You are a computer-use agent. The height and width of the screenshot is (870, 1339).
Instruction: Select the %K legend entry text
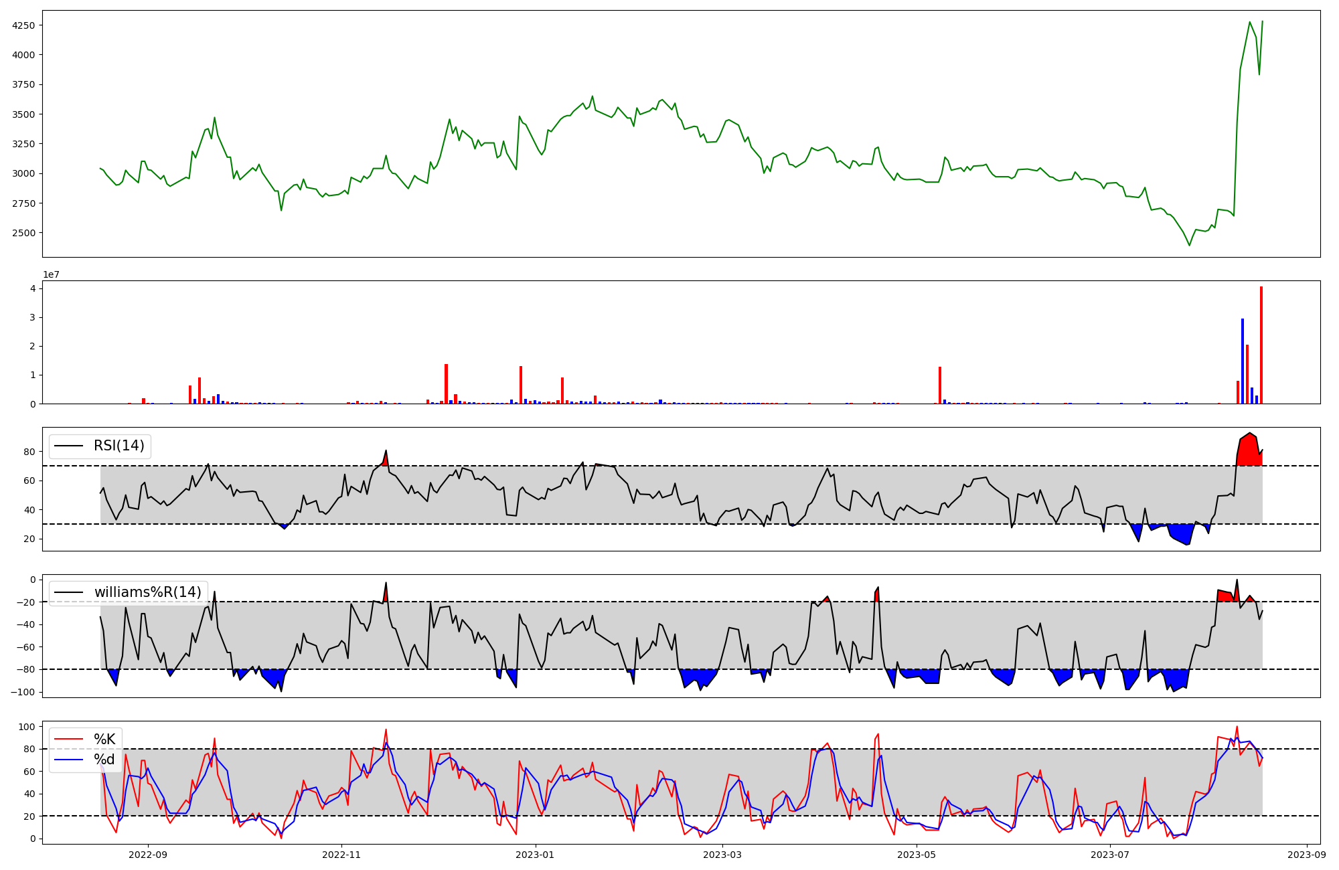(104, 739)
